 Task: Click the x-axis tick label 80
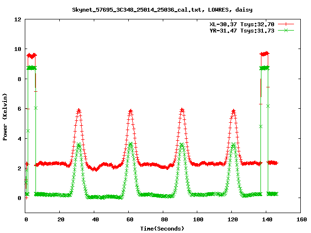click(164, 219)
